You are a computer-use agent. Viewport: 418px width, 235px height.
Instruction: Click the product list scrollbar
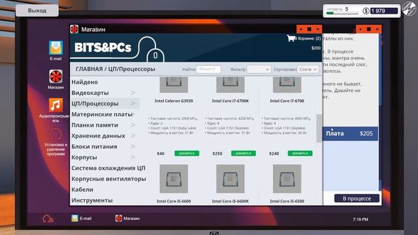tap(319, 128)
